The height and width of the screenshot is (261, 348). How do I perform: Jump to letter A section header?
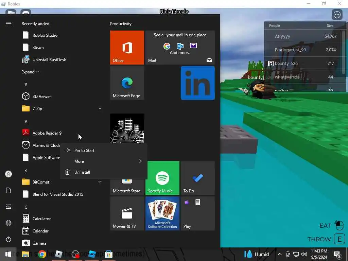click(26, 122)
